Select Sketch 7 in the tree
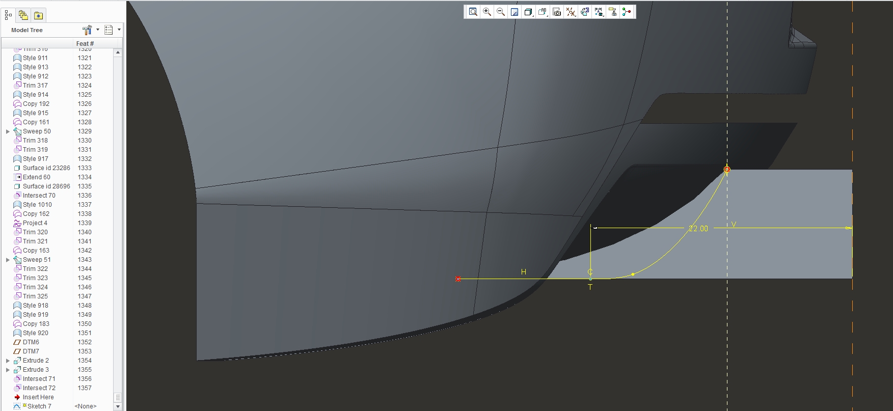The width and height of the screenshot is (893, 411). 39,406
